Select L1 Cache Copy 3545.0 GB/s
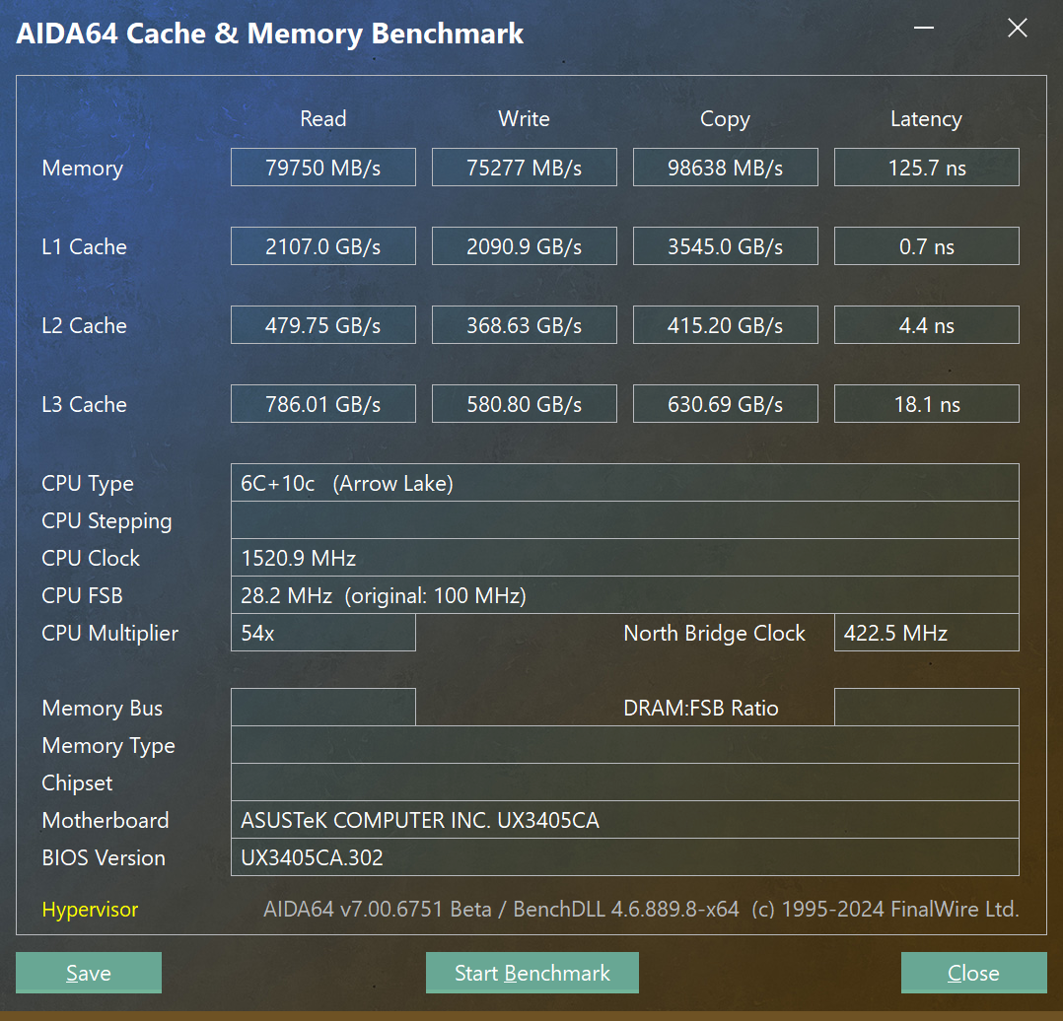 click(726, 246)
